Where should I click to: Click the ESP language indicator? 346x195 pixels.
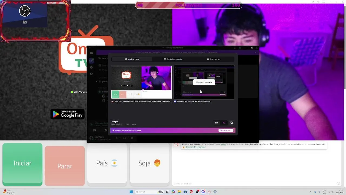pyautogui.click(x=324, y=192)
